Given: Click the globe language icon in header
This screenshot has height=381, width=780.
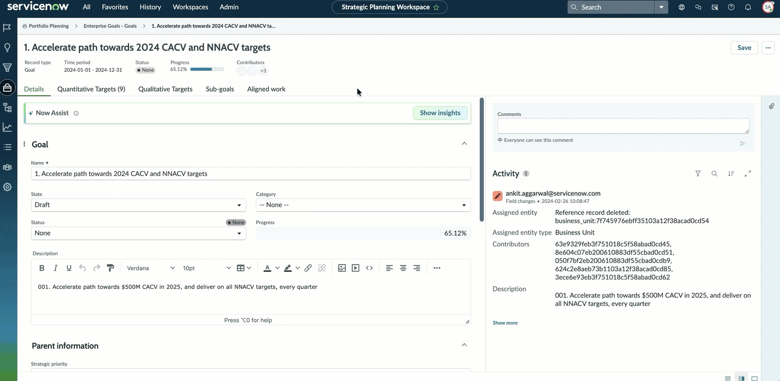Looking at the screenshot, I should point(681,7).
